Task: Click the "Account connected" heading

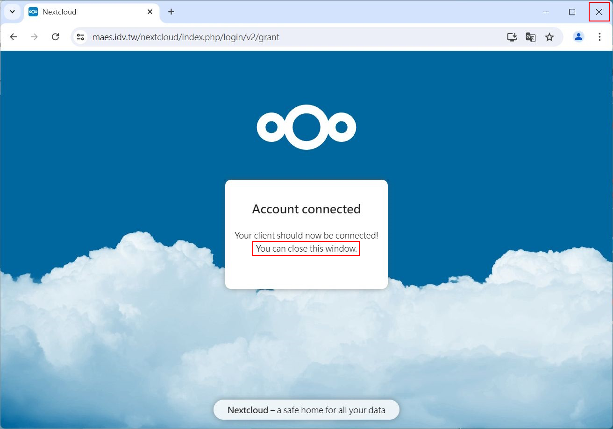Action: 306,209
